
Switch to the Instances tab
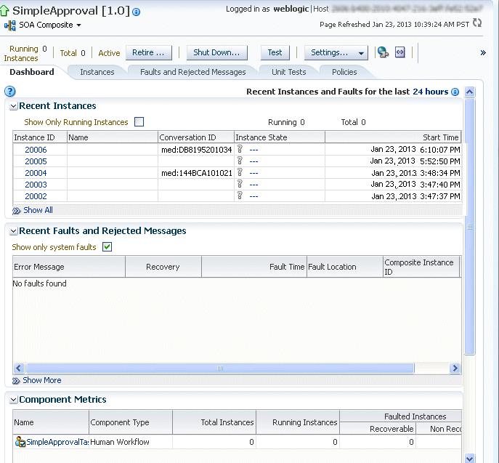coord(97,72)
